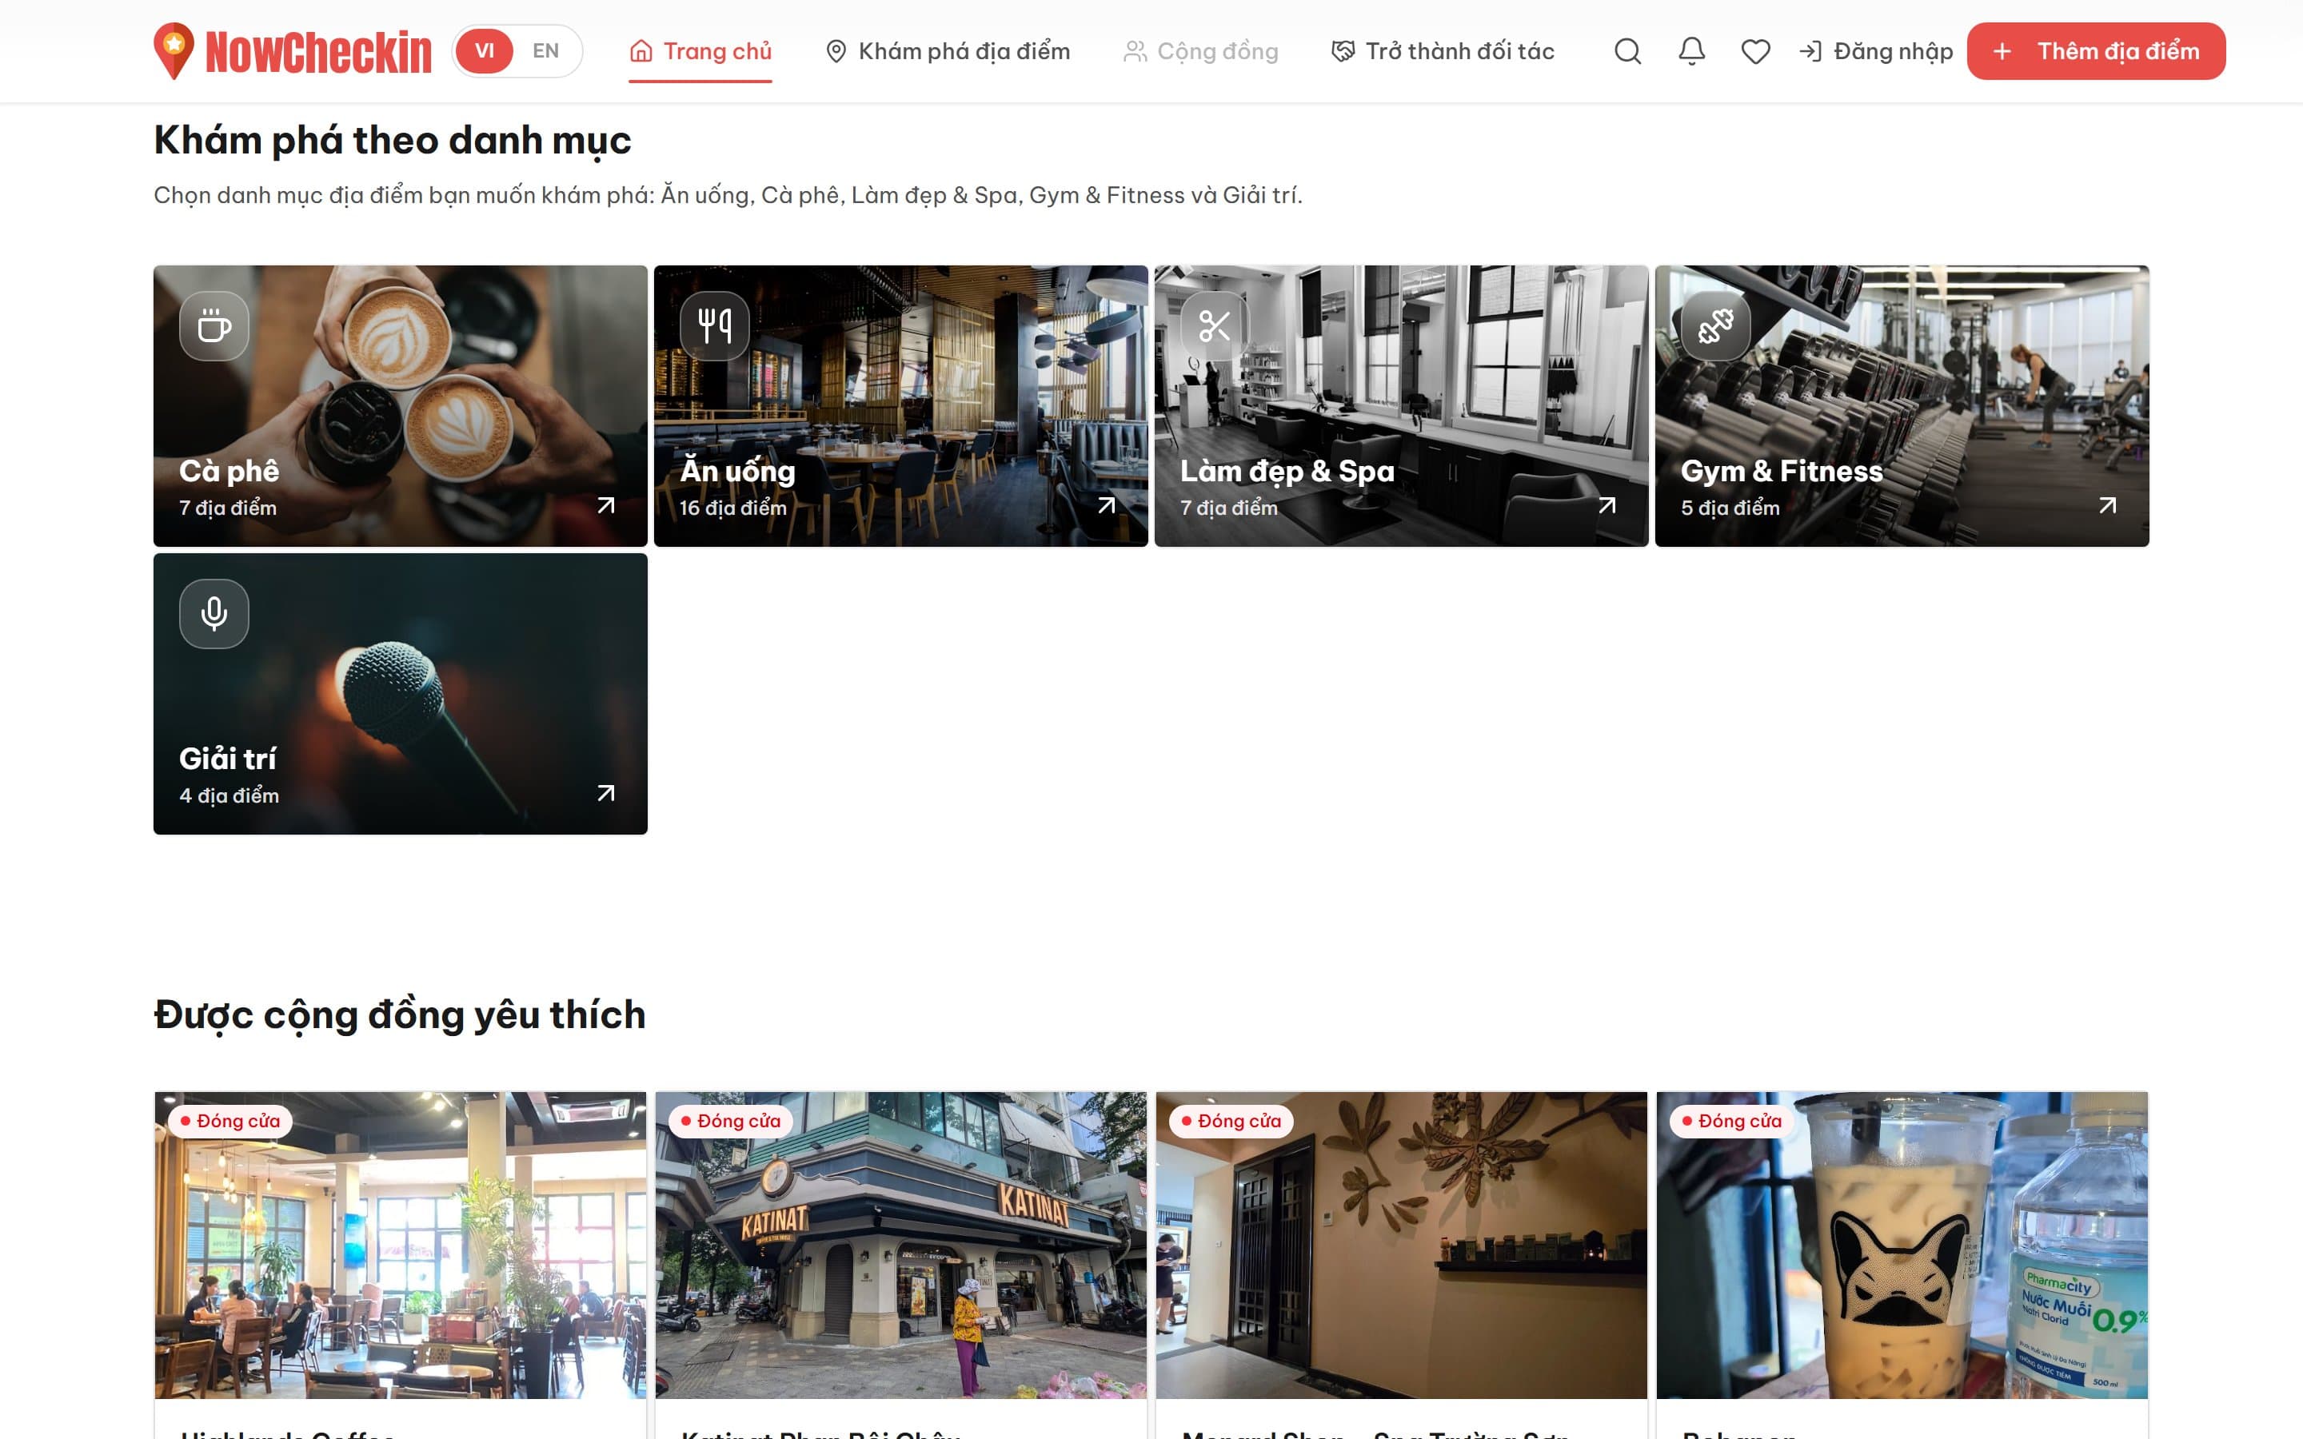This screenshot has height=1439, width=2303.
Task: Open the notifications bell
Action: click(x=1691, y=51)
